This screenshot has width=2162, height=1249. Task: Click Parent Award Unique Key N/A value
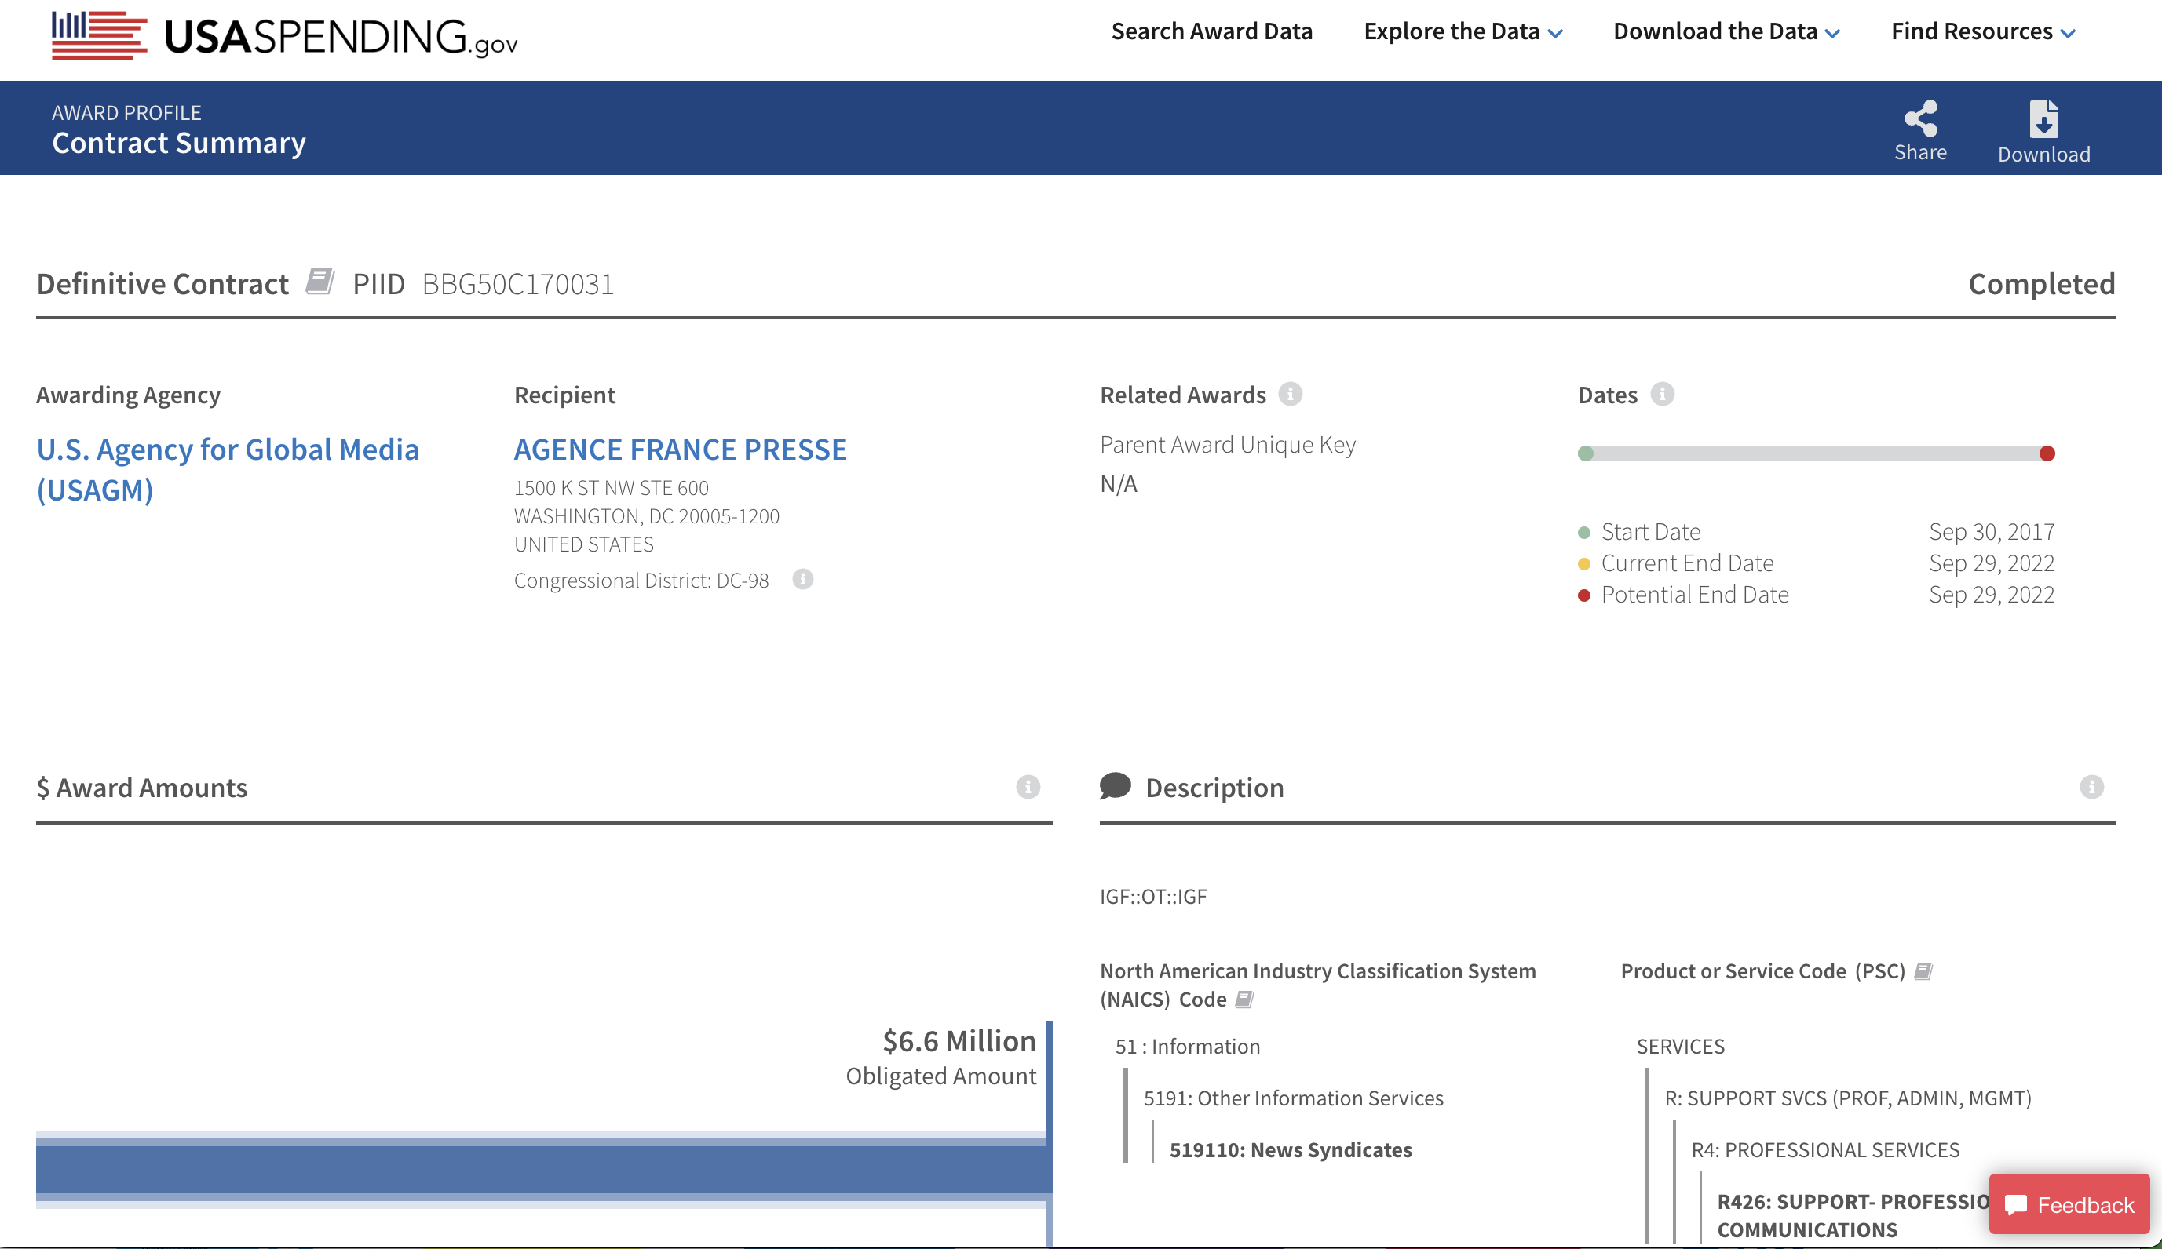pos(1118,484)
